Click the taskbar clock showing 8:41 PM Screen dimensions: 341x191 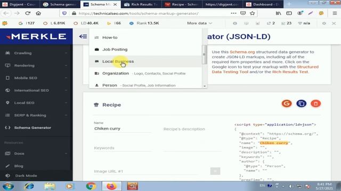tap(324, 186)
